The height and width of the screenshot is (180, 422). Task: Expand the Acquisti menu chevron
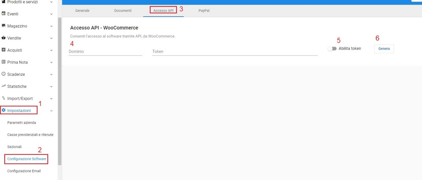click(x=51, y=50)
